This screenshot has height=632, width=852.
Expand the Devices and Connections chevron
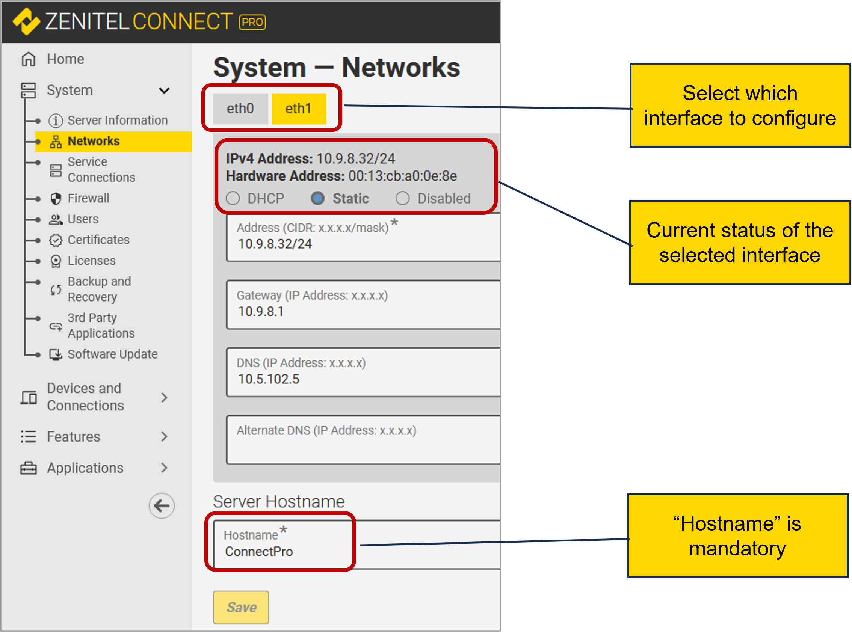(x=164, y=397)
